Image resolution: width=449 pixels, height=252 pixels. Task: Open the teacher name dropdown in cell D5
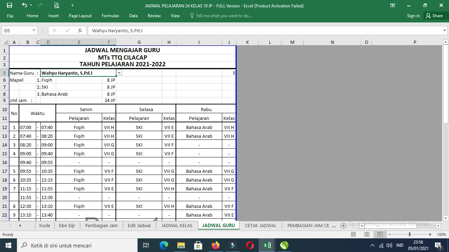(x=119, y=73)
